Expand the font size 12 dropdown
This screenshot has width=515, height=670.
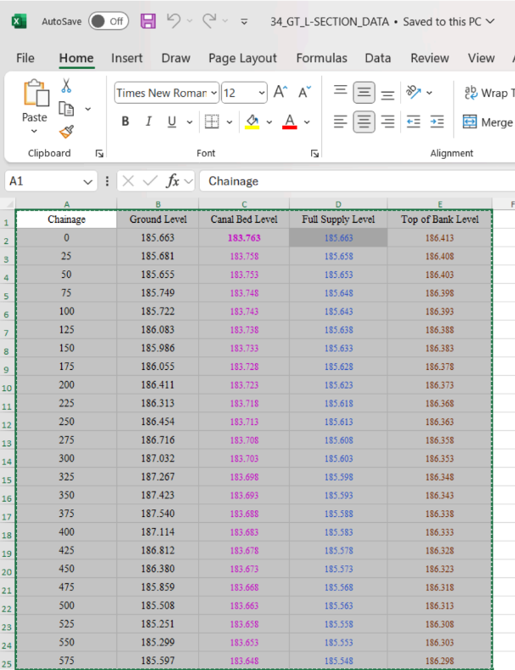pyautogui.click(x=260, y=93)
